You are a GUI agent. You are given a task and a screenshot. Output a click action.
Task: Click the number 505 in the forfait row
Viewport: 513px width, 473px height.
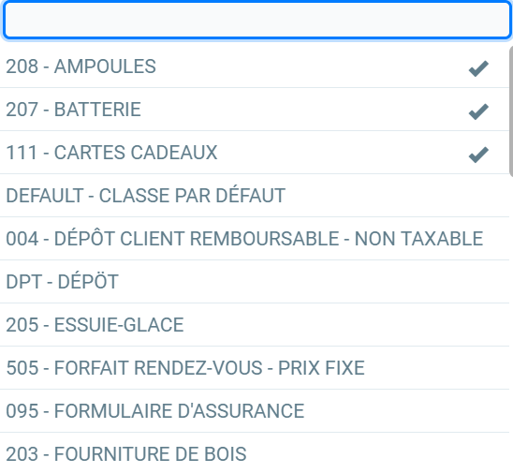tap(22, 368)
